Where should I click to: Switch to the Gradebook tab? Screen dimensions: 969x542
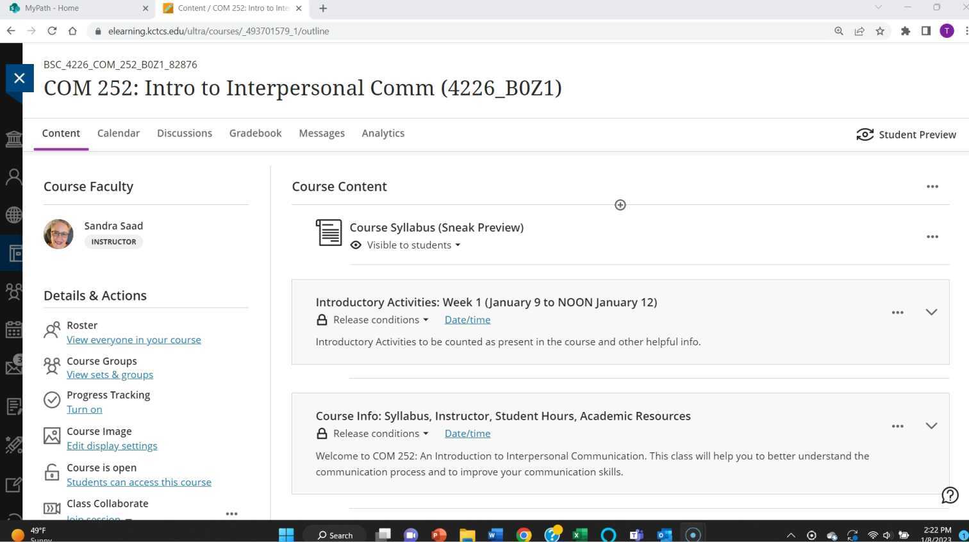(255, 133)
